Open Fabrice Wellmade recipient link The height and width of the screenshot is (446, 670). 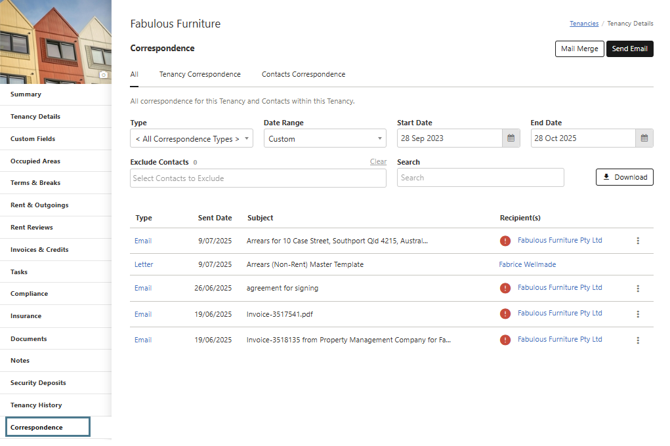click(527, 264)
